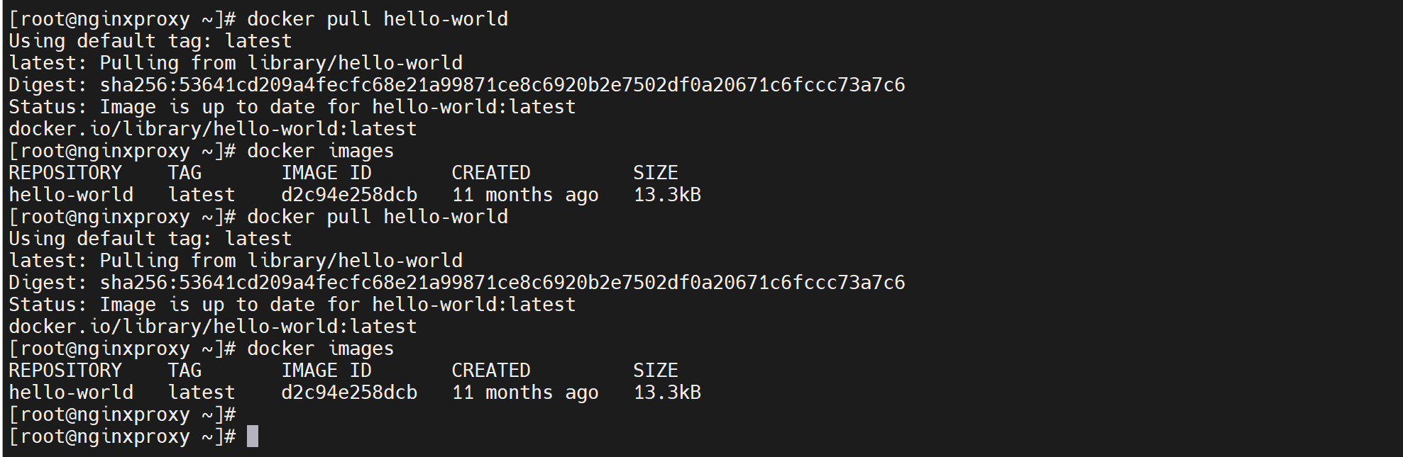Click the second 'docker pull hello-world' command
Viewport: 1403px width, 457px height.
coord(377,217)
